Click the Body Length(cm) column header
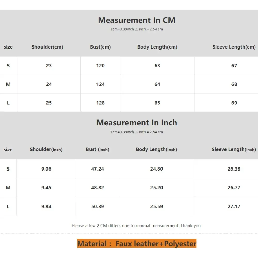Image resolution: width=258 pixels, height=258 pixels. [157, 47]
